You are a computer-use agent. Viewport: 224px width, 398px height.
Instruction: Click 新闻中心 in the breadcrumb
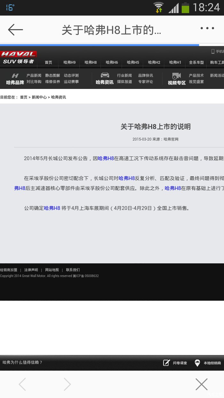pos(39,97)
